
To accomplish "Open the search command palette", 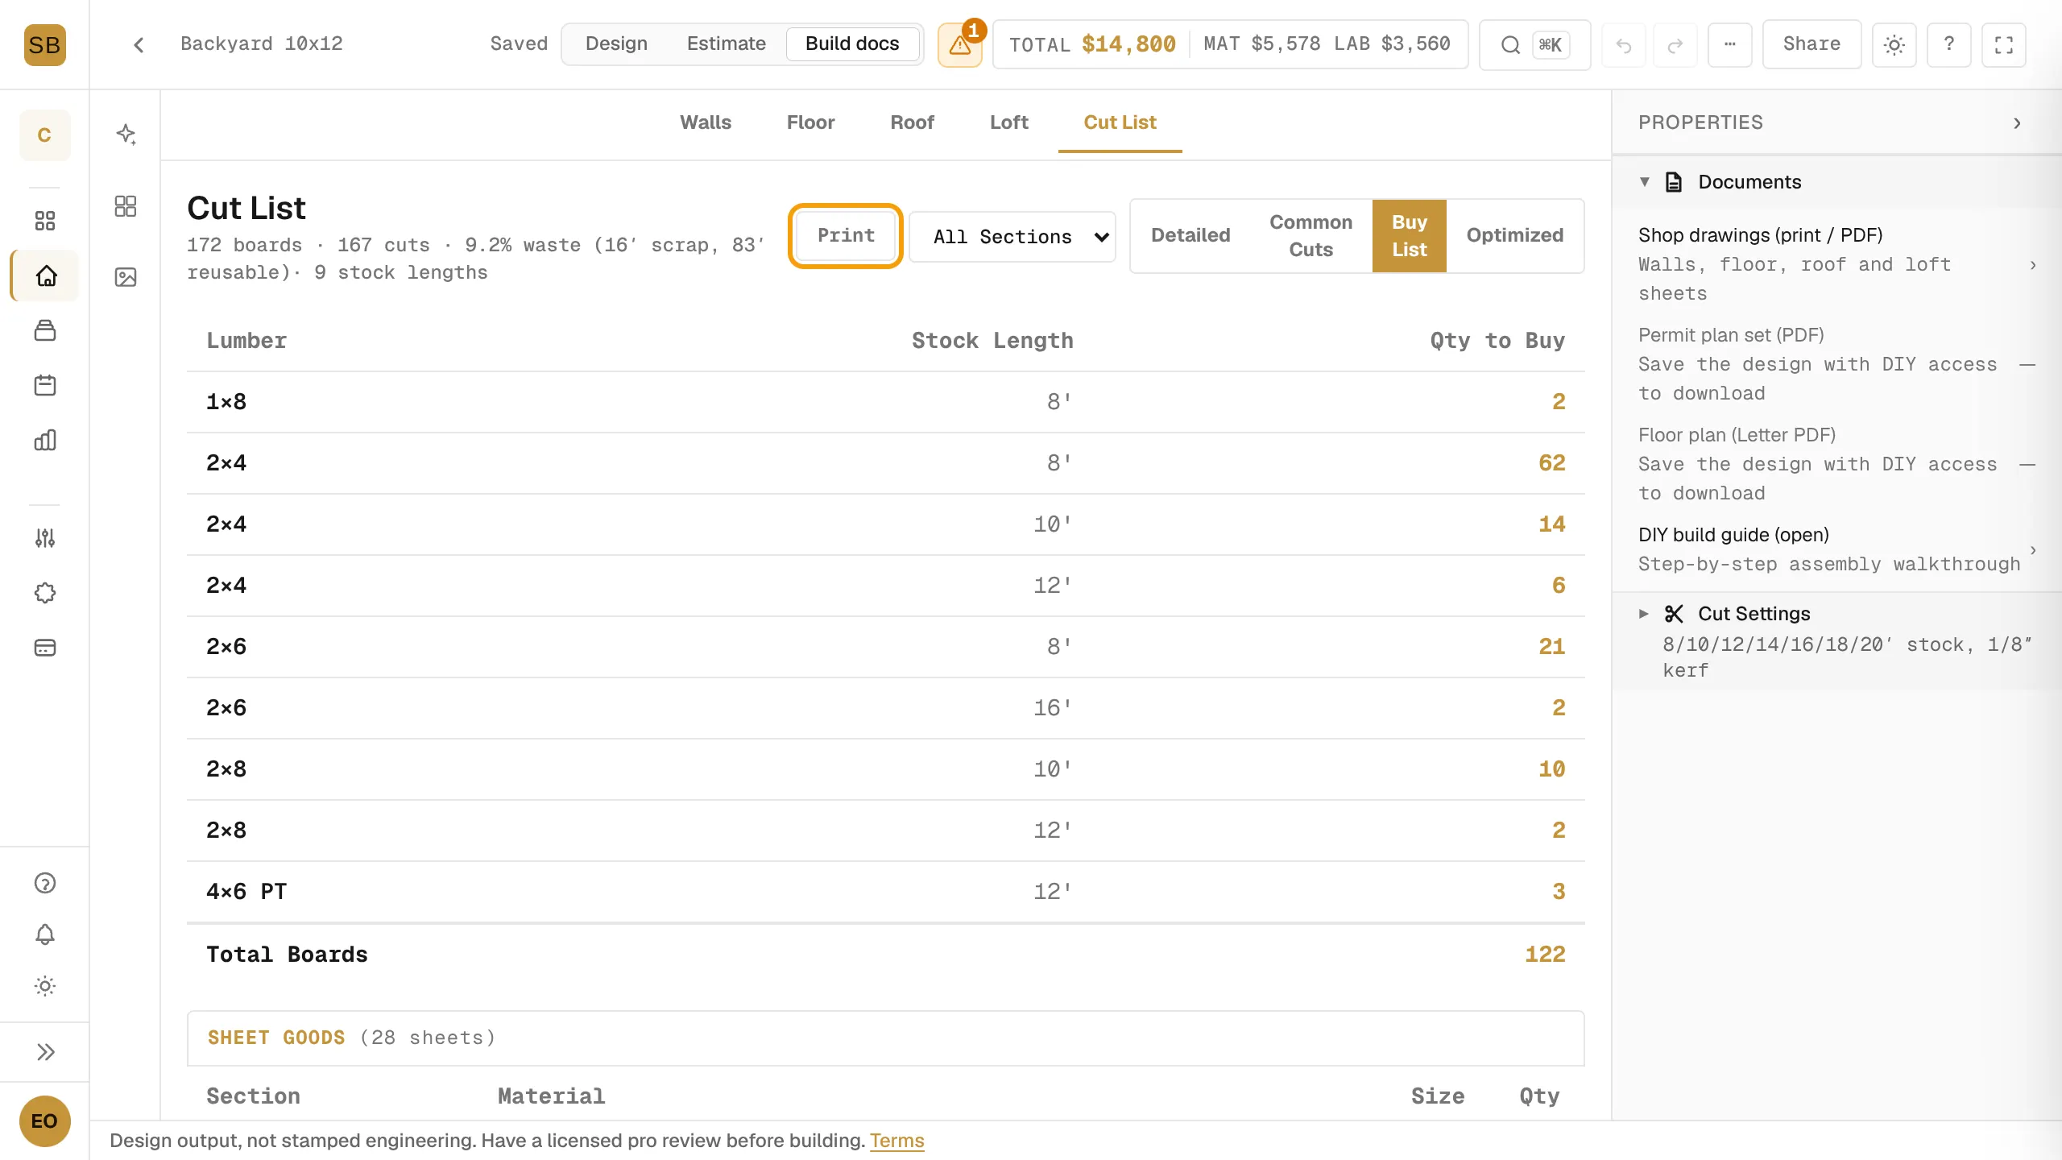I will 1534,44.
